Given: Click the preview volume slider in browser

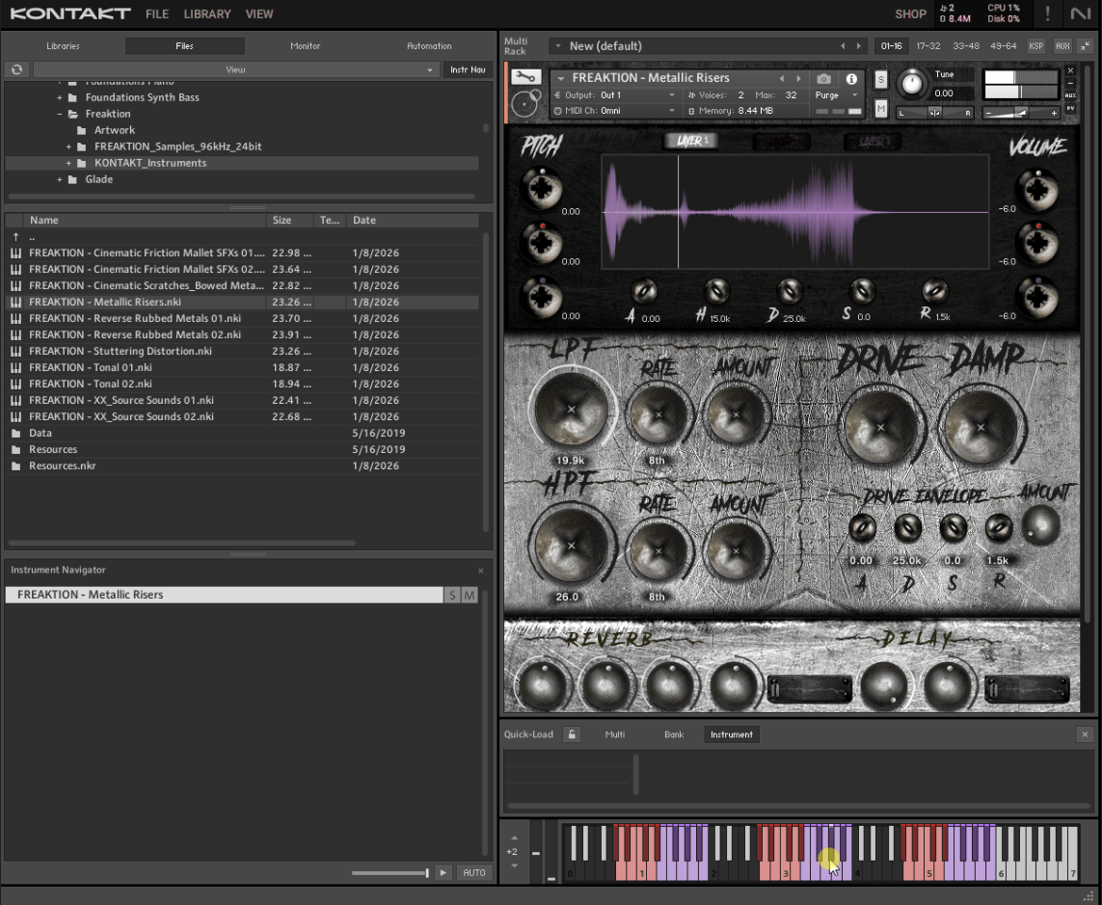Looking at the screenshot, I should point(390,873).
